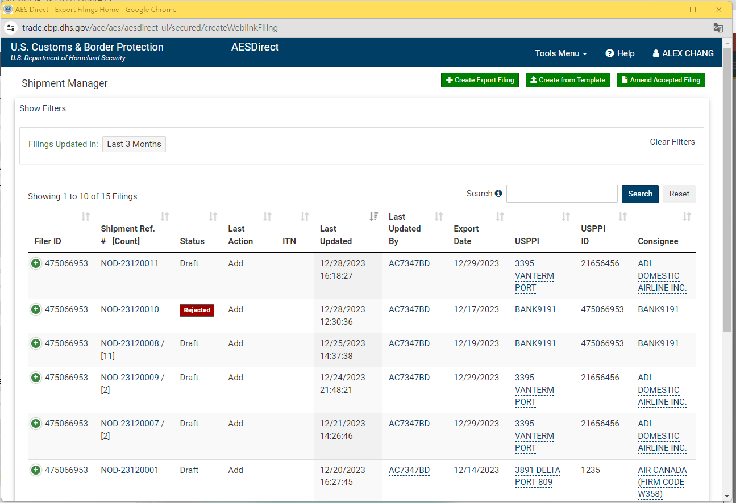Expand the Show Filters section
This screenshot has height=503, width=736.
point(43,108)
